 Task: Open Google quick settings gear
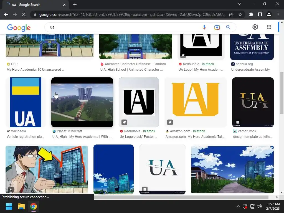[255, 27]
